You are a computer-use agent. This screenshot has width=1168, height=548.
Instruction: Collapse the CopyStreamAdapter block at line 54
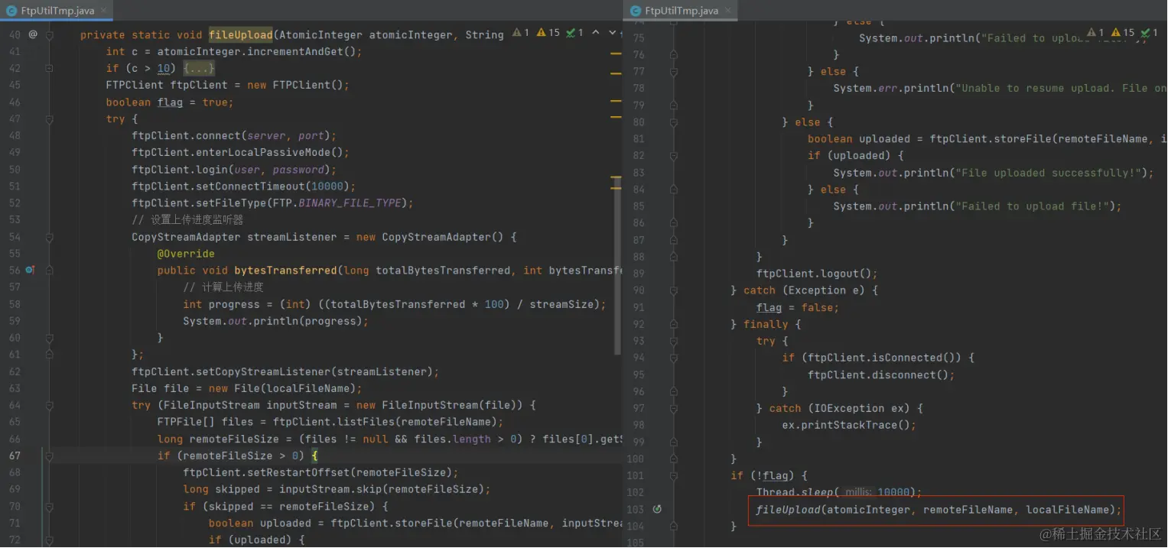coord(50,237)
